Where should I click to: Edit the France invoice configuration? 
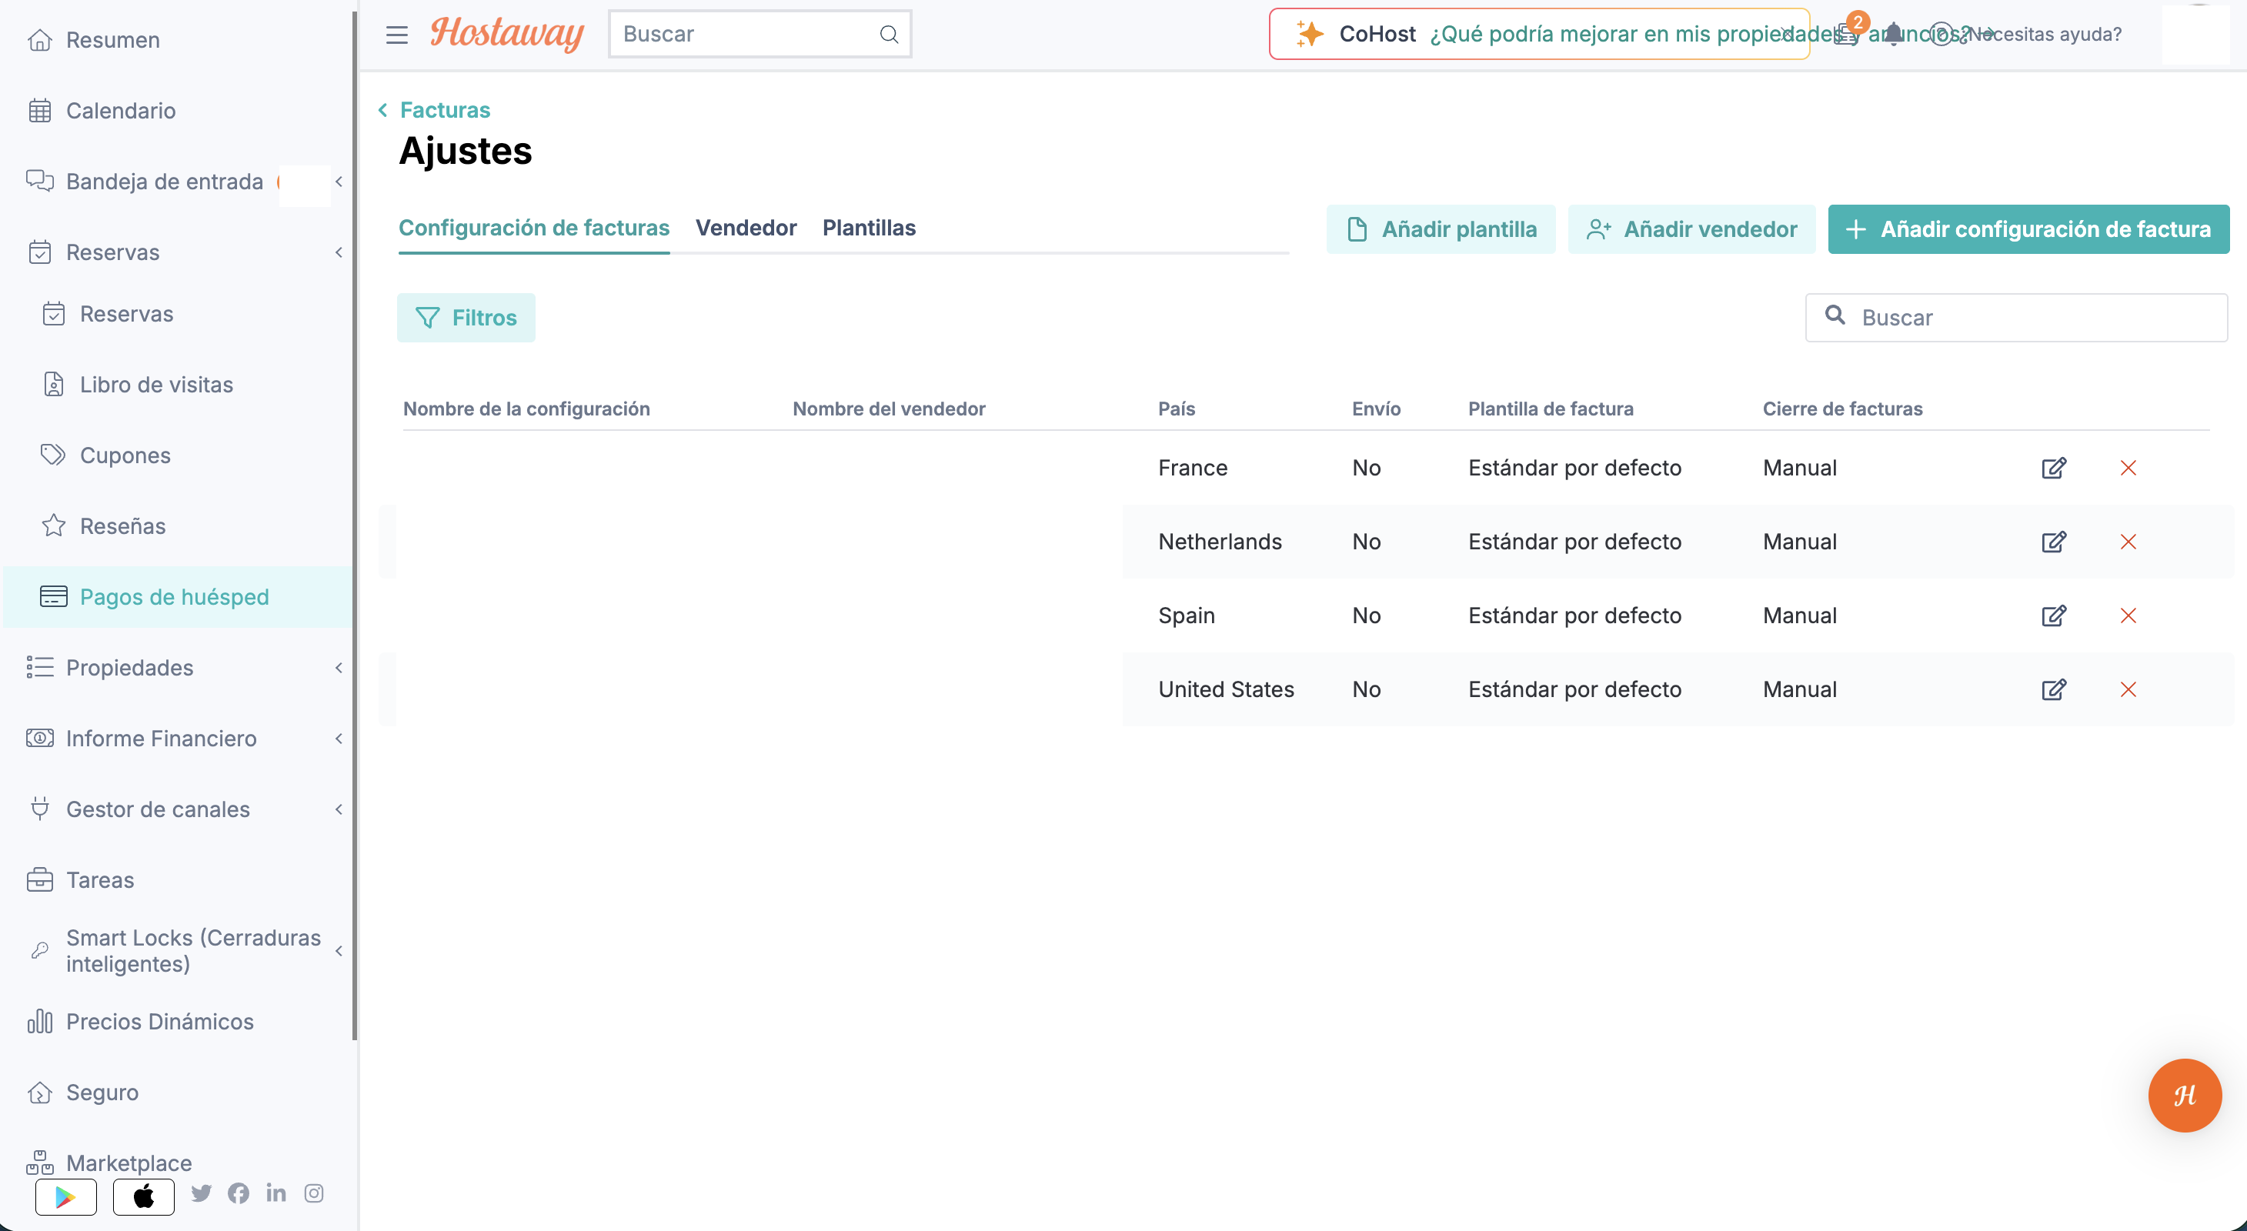(x=2053, y=468)
